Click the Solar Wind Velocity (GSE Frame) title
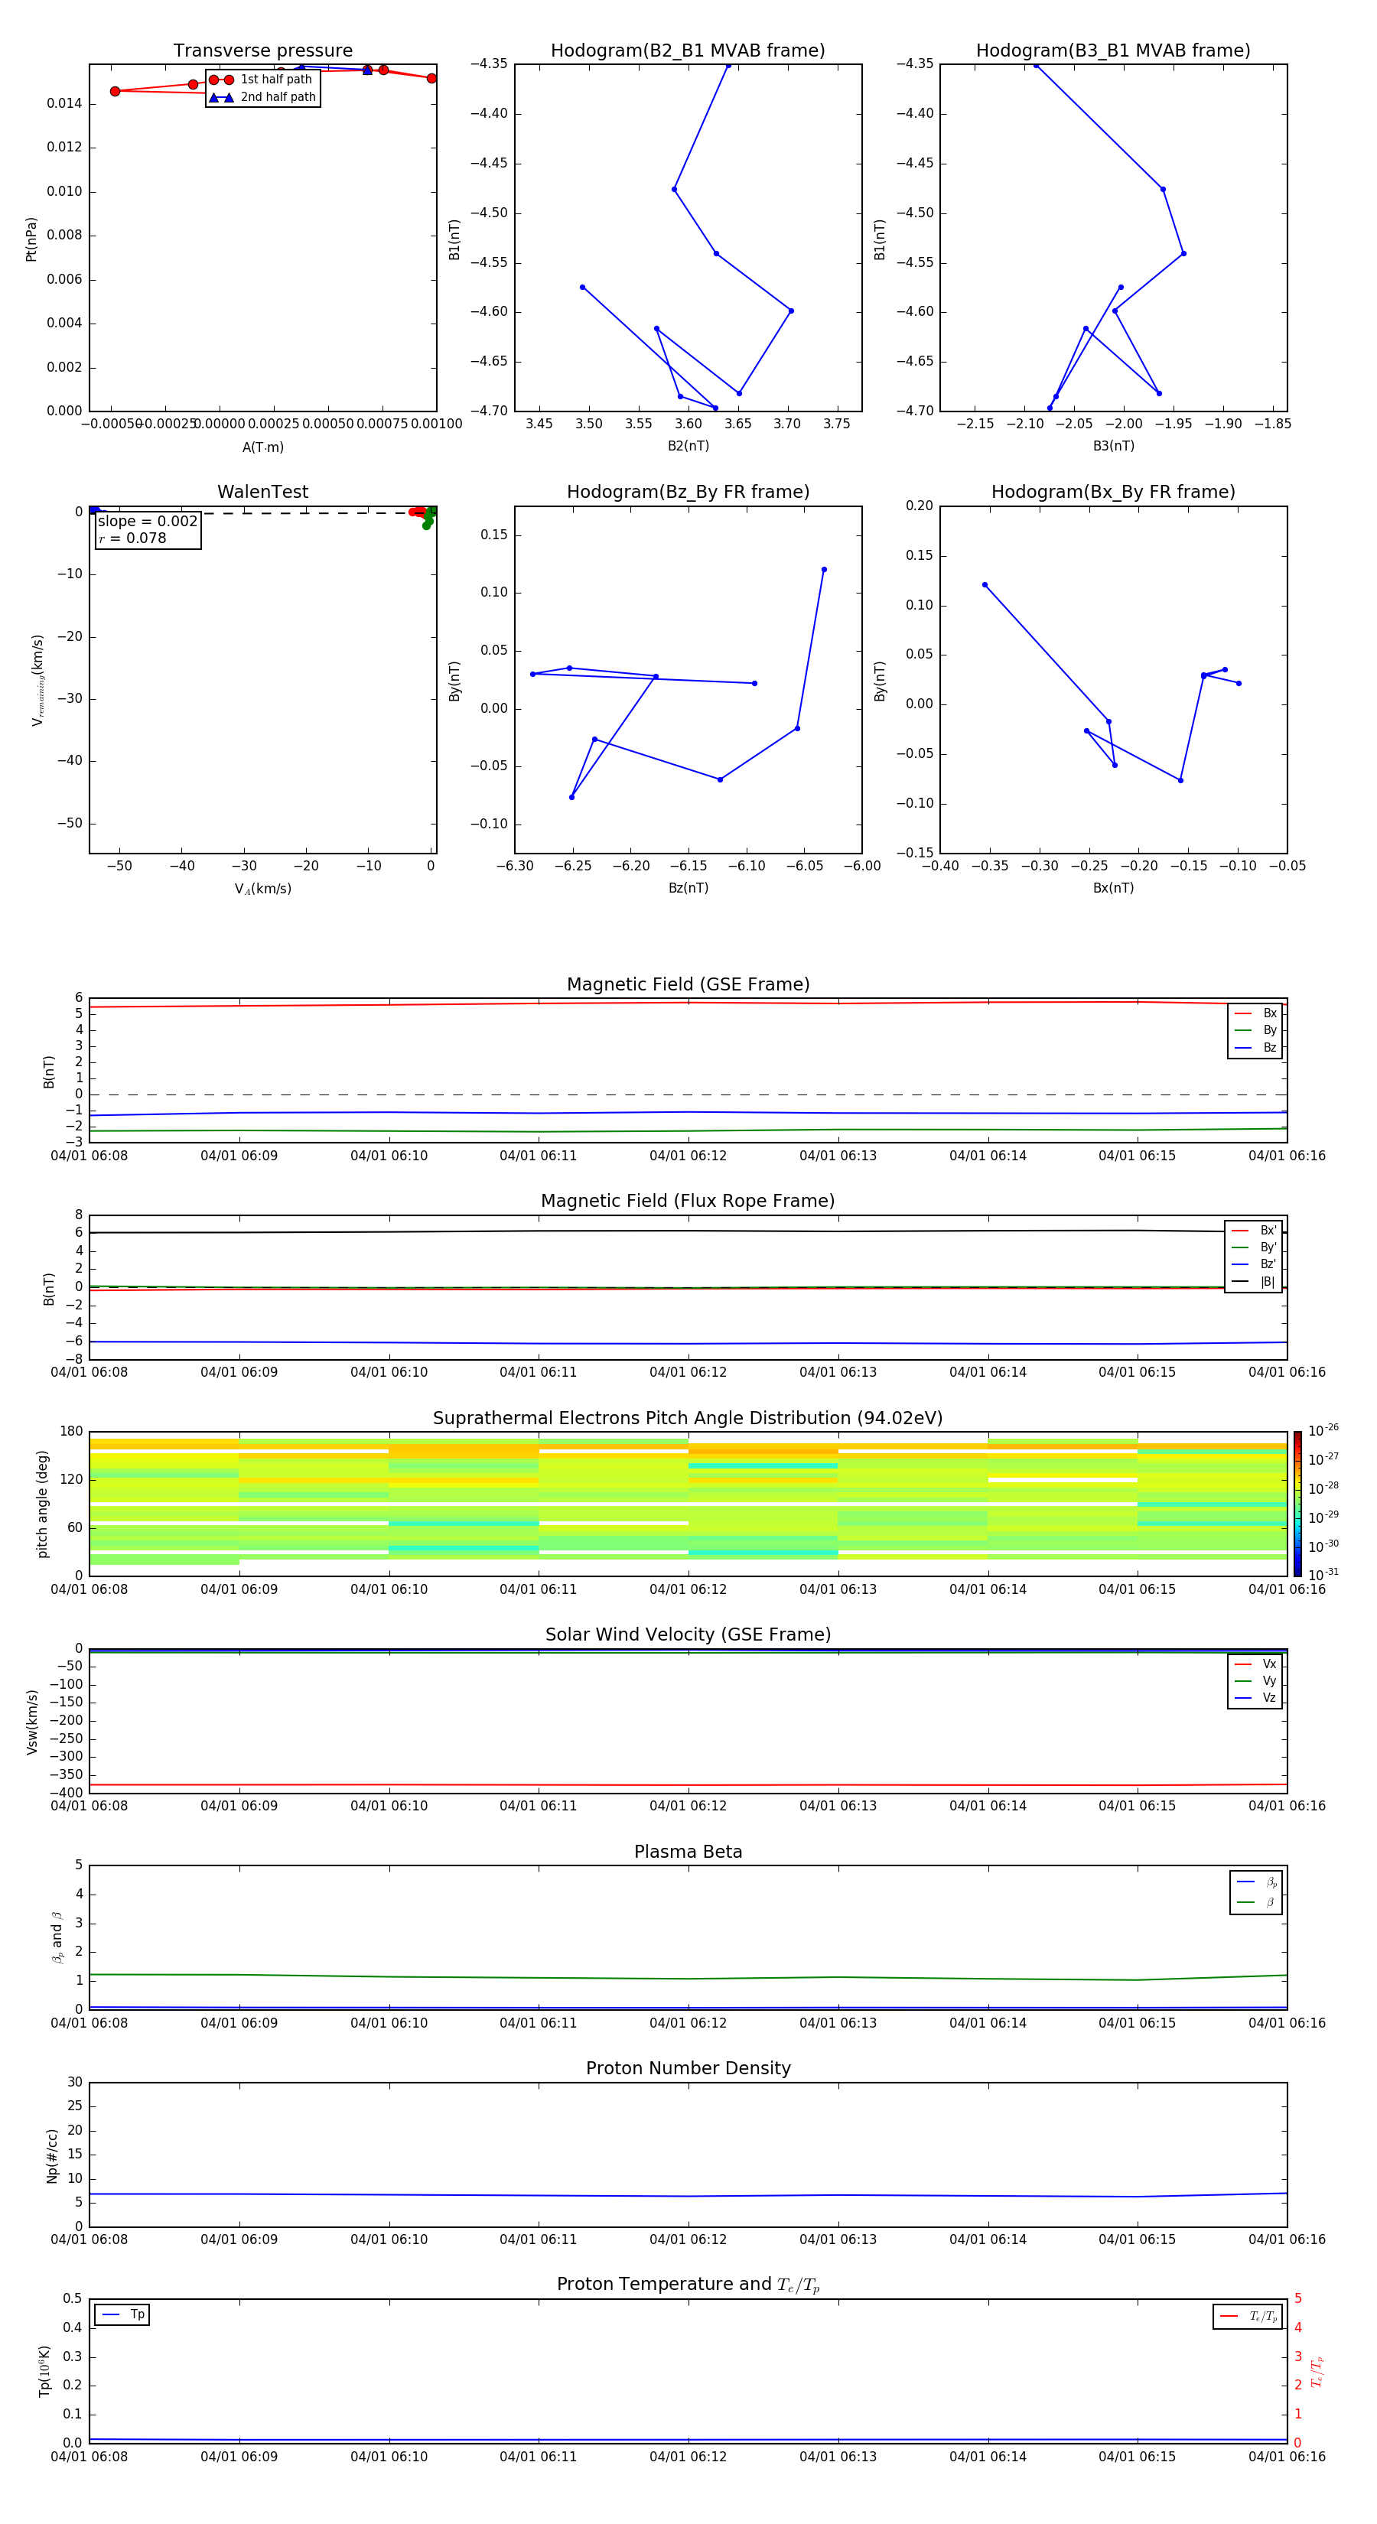The image size is (1377, 2524). (687, 1634)
